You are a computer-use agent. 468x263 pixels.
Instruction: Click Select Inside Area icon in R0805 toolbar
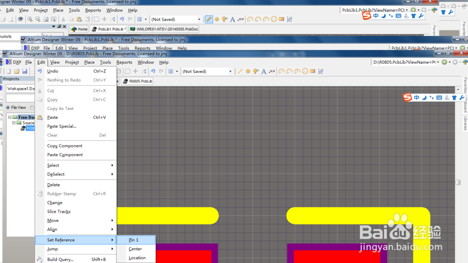(x=128, y=71)
